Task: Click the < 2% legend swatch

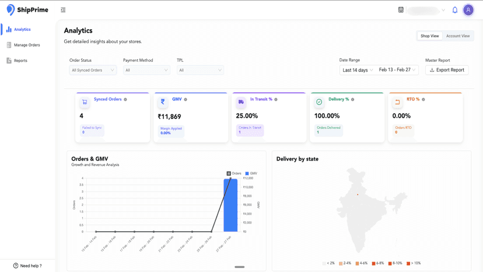Action: pyautogui.click(x=324, y=263)
